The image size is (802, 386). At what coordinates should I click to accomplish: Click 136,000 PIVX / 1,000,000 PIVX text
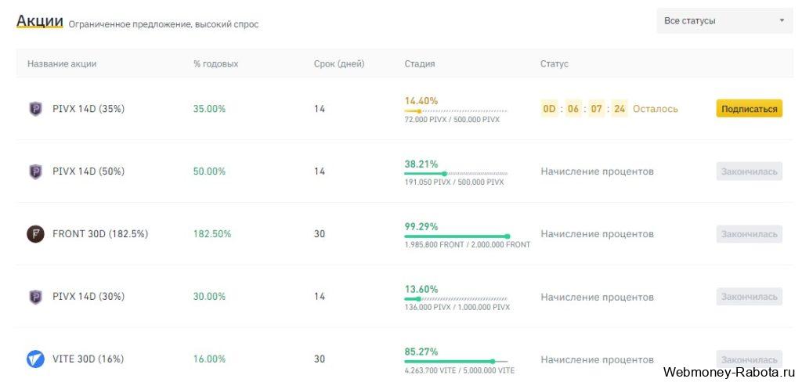pos(457,307)
